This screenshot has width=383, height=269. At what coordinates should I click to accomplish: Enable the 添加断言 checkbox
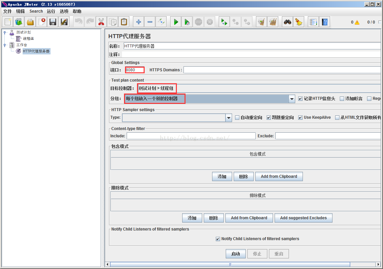tap(342, 99)
